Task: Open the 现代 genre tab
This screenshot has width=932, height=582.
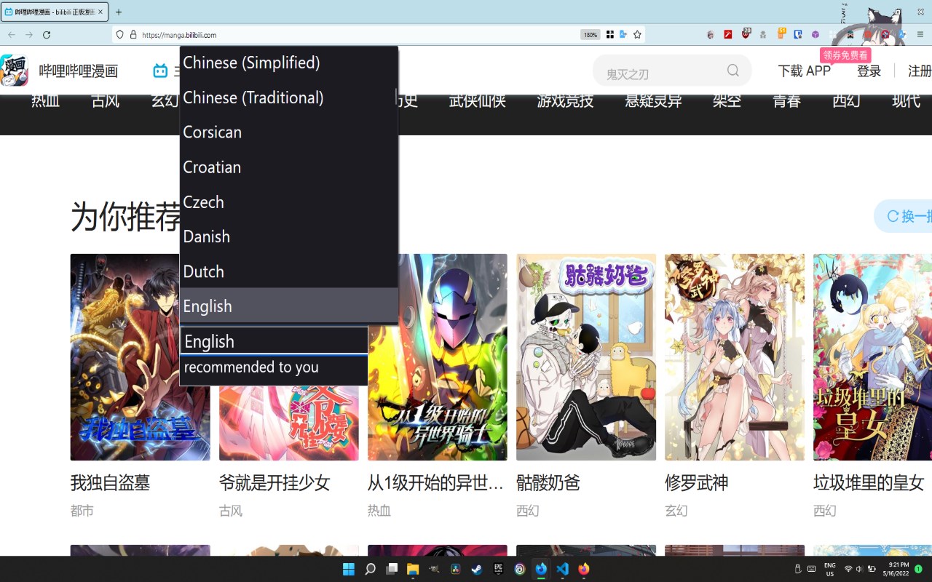Action: pos(906,102)
